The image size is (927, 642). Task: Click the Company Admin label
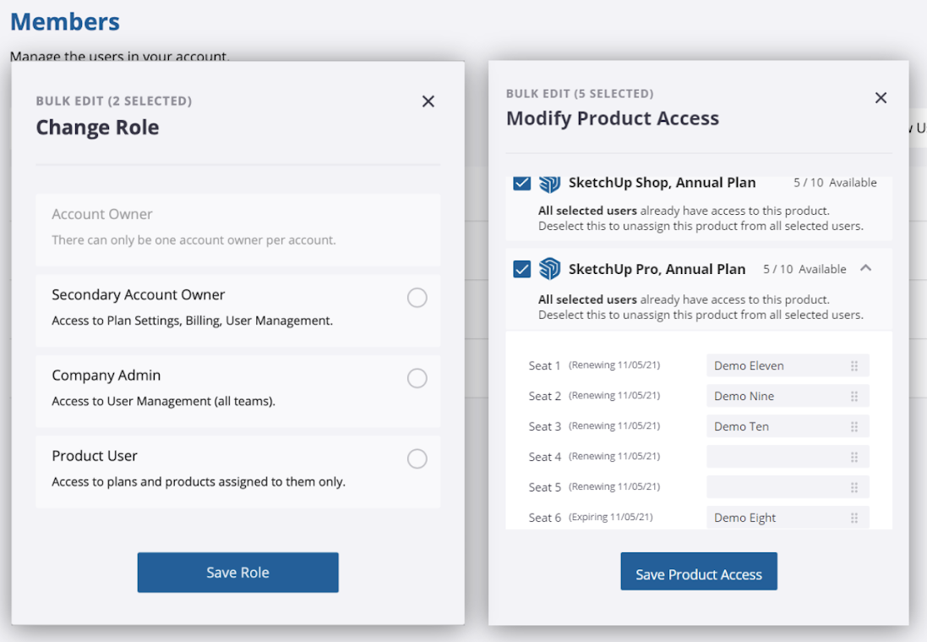(106, 376)
